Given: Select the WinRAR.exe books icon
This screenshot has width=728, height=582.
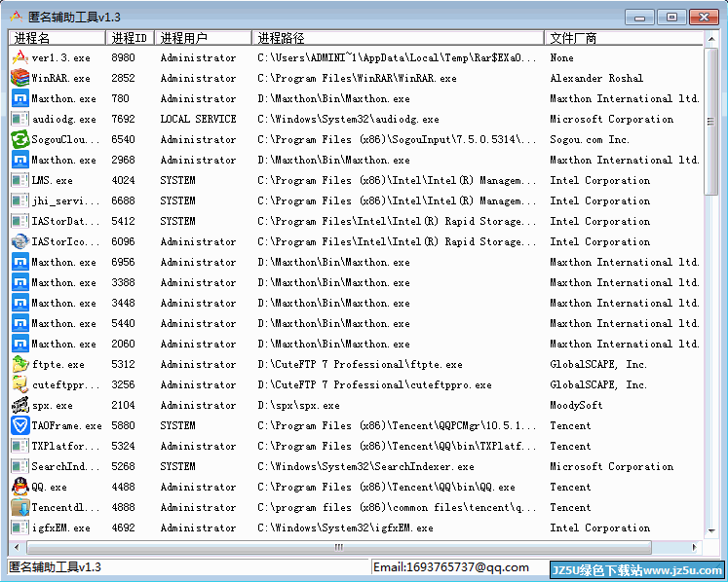Looking at the screenshot, I should 19,78.
